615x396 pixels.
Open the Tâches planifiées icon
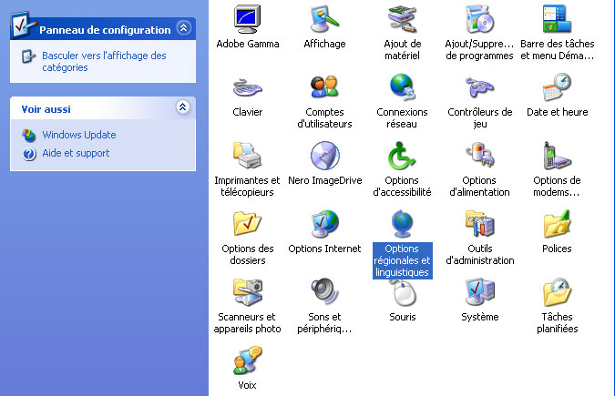pyautogui.click(x=557, y=291)
